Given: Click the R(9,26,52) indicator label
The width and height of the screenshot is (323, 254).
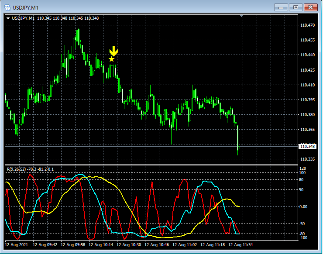Looking at the screenshot, I should tap(30, 169).
